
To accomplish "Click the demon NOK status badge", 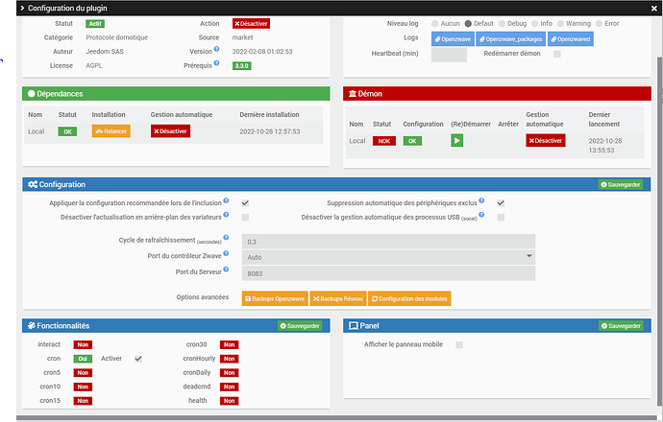I will click(384, 141).
